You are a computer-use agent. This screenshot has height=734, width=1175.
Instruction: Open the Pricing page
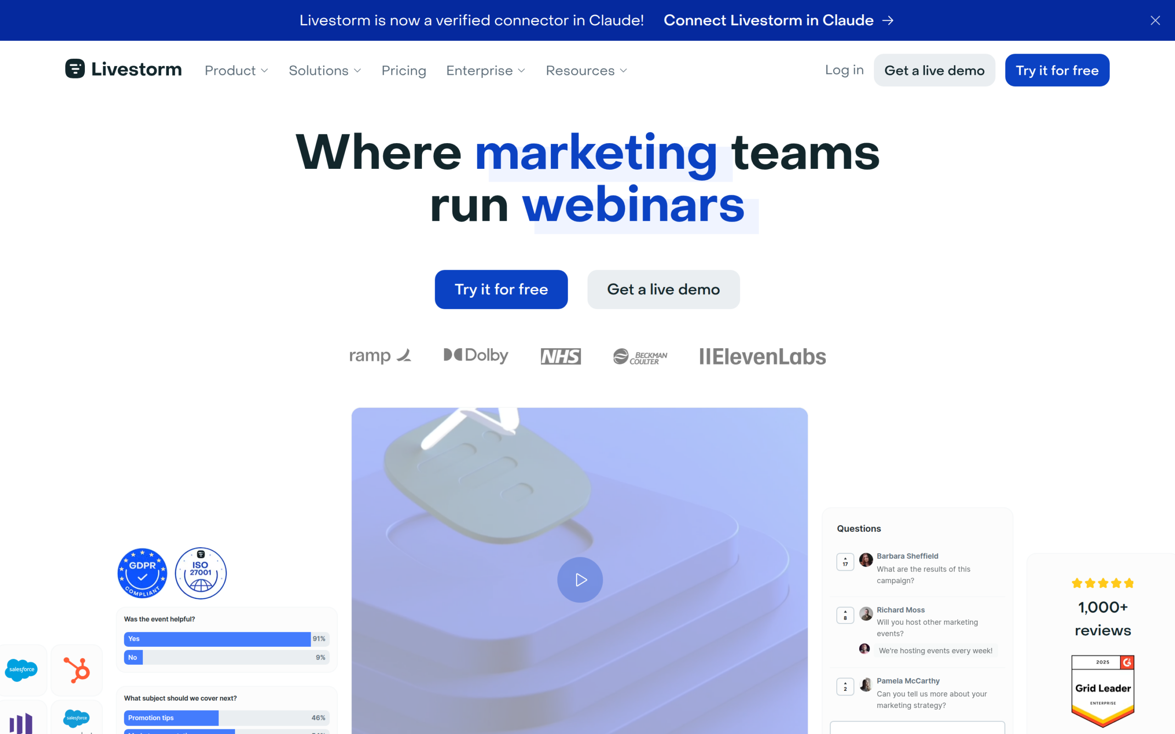tap(403, 70)
